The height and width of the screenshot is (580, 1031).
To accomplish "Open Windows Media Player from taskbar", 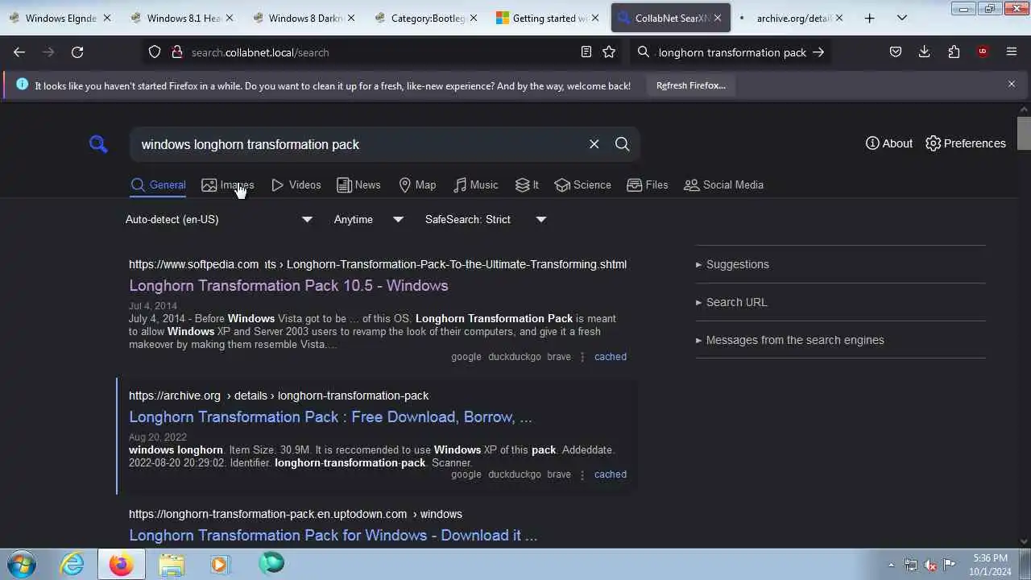I will tap(220, 564).
